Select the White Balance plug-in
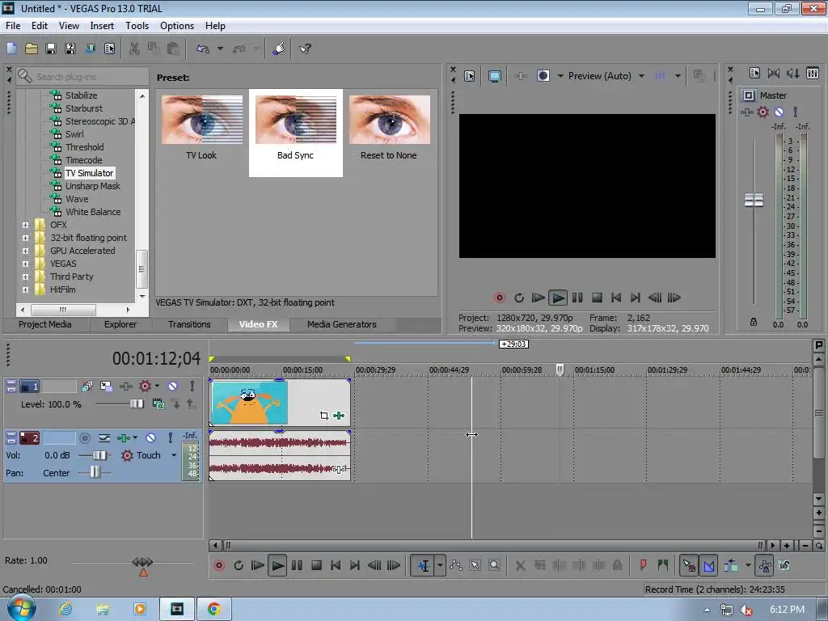The width and height of the screenshot is (828, 621). (93, 212)
